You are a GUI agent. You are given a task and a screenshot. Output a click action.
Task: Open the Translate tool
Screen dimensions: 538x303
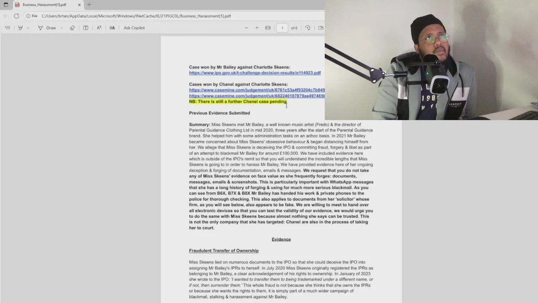pyautogui.click(x=112, y=28)
